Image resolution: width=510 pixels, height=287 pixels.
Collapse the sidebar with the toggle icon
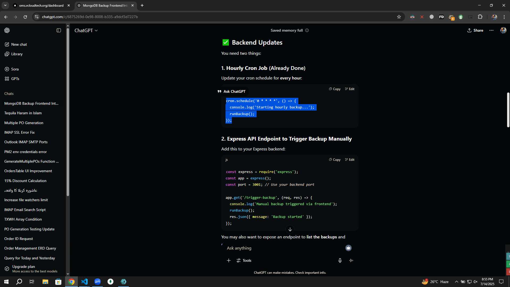tap(59, 30)
